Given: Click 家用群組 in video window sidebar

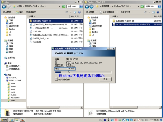Looking at the screenshot, I should [10, 58].
